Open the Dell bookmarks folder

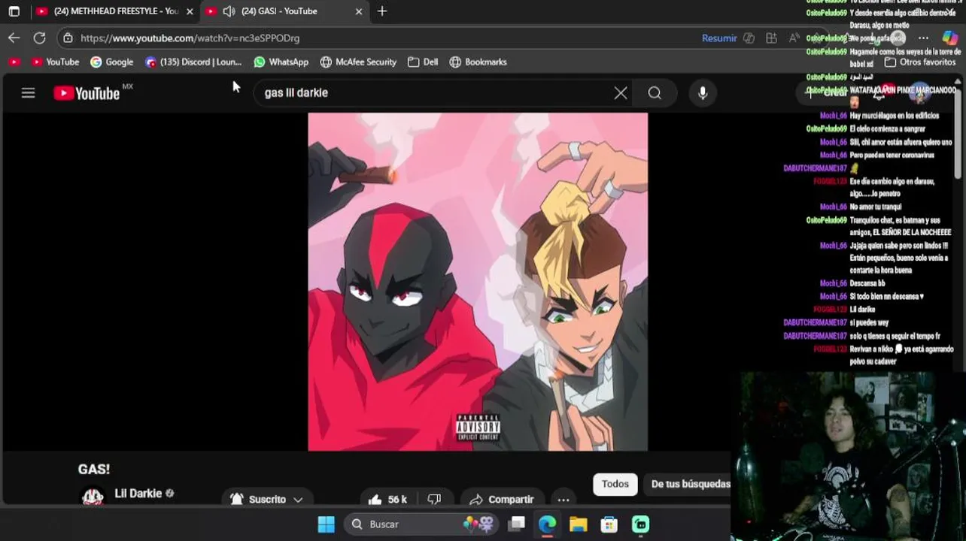[x=423, y=62]
